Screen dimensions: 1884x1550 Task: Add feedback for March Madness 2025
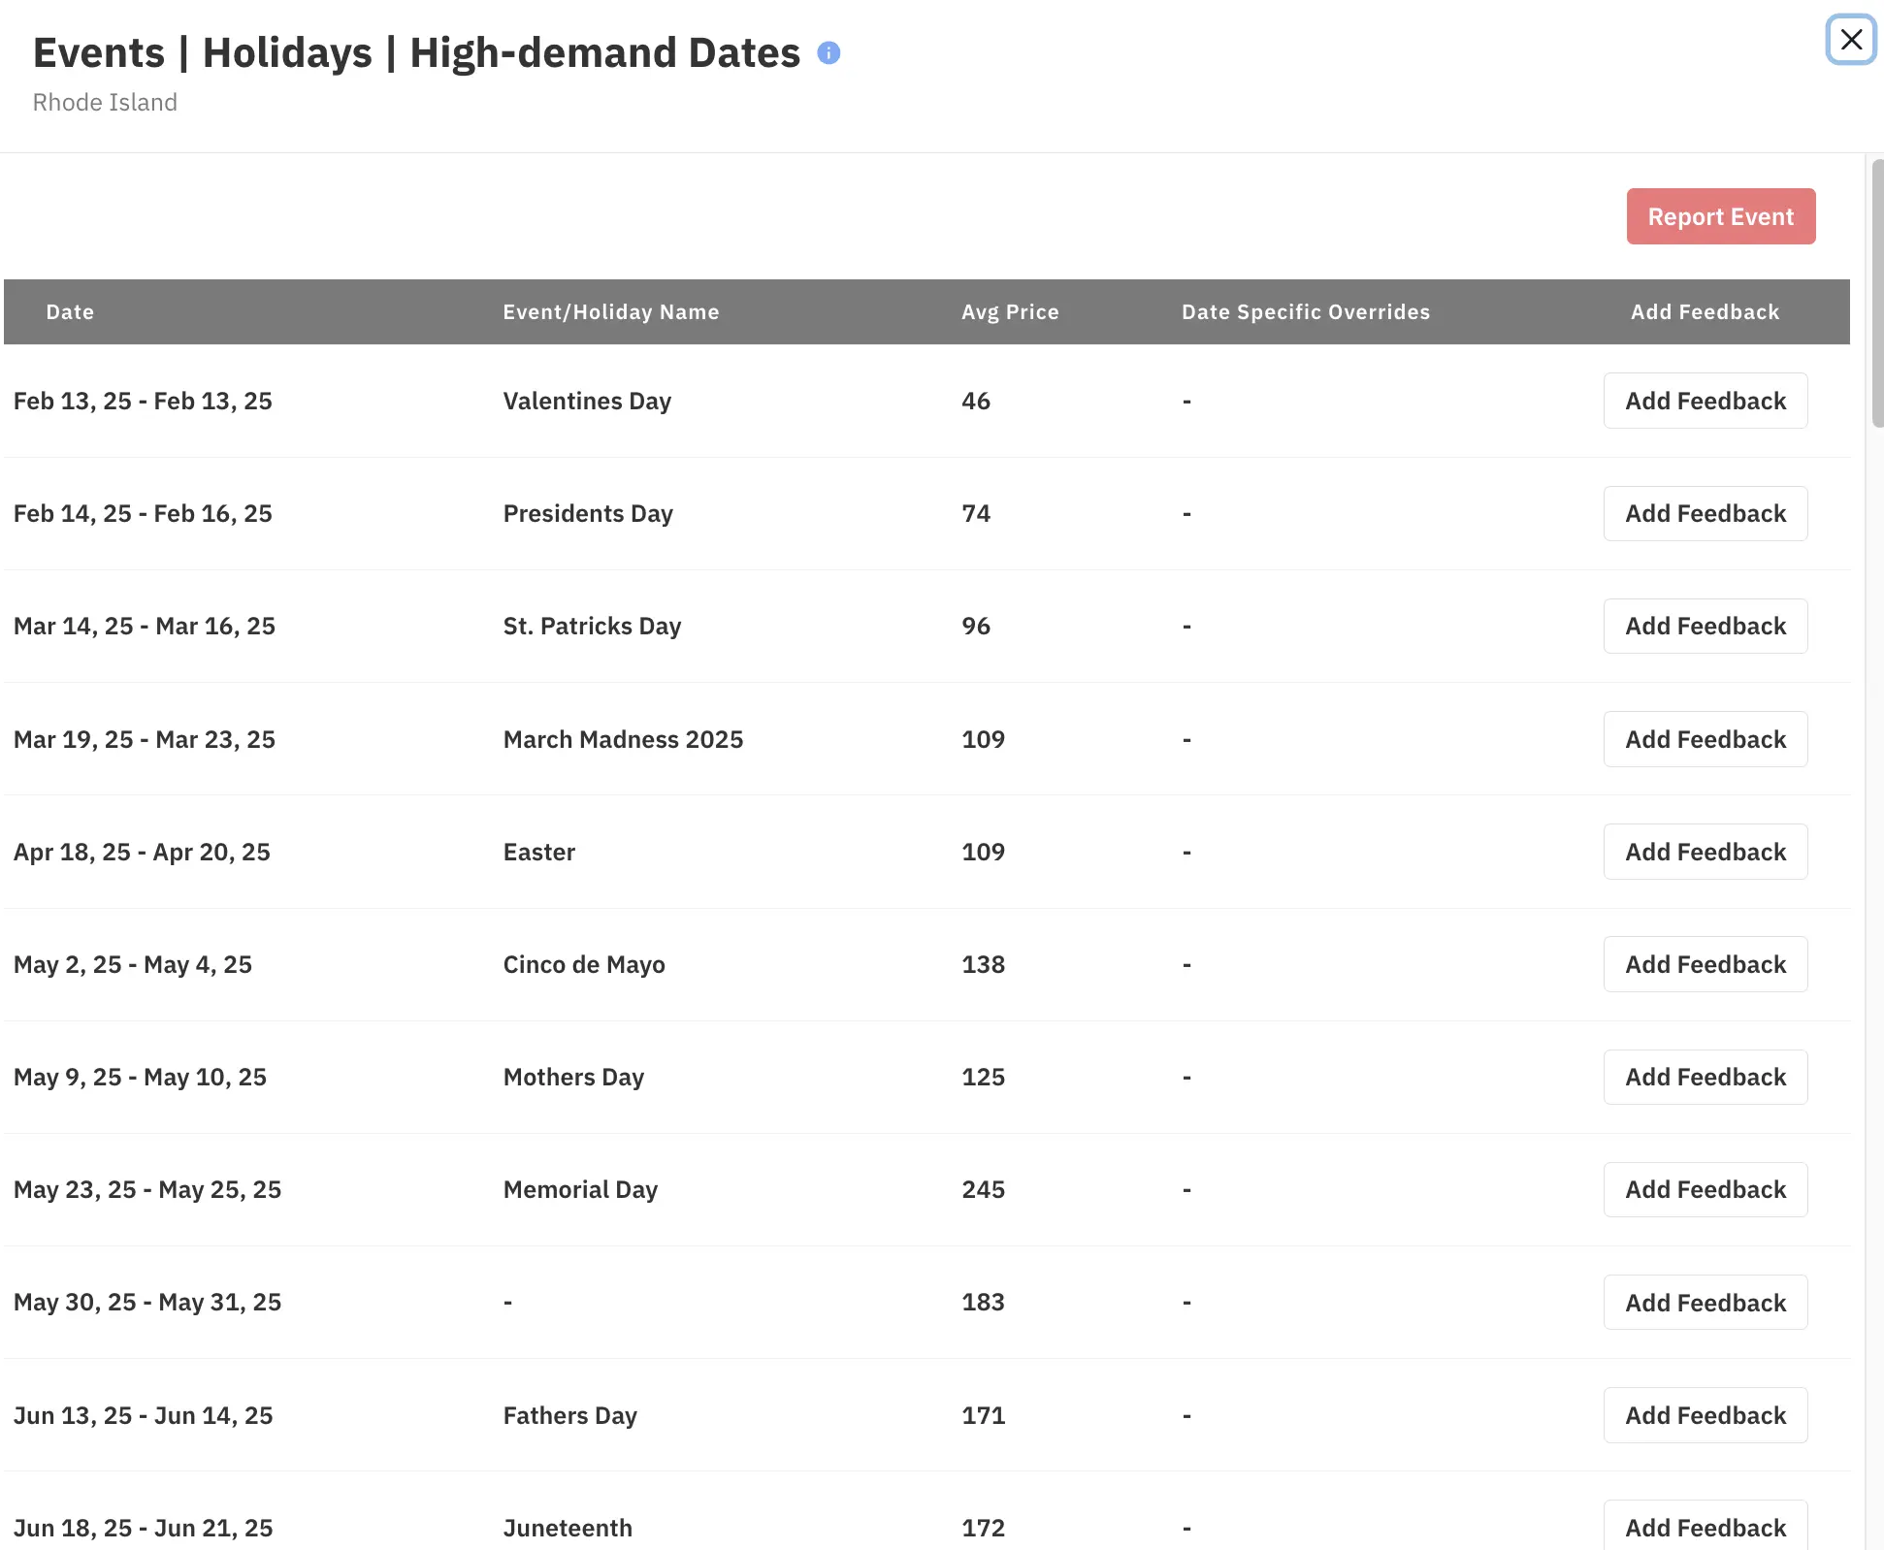coord(1705,739)
